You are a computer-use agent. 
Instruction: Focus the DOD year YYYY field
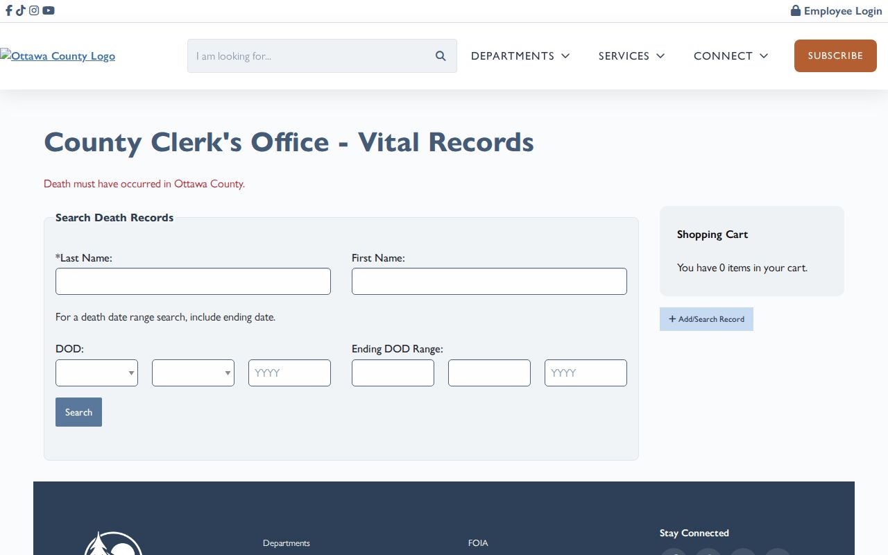(289, 373)
